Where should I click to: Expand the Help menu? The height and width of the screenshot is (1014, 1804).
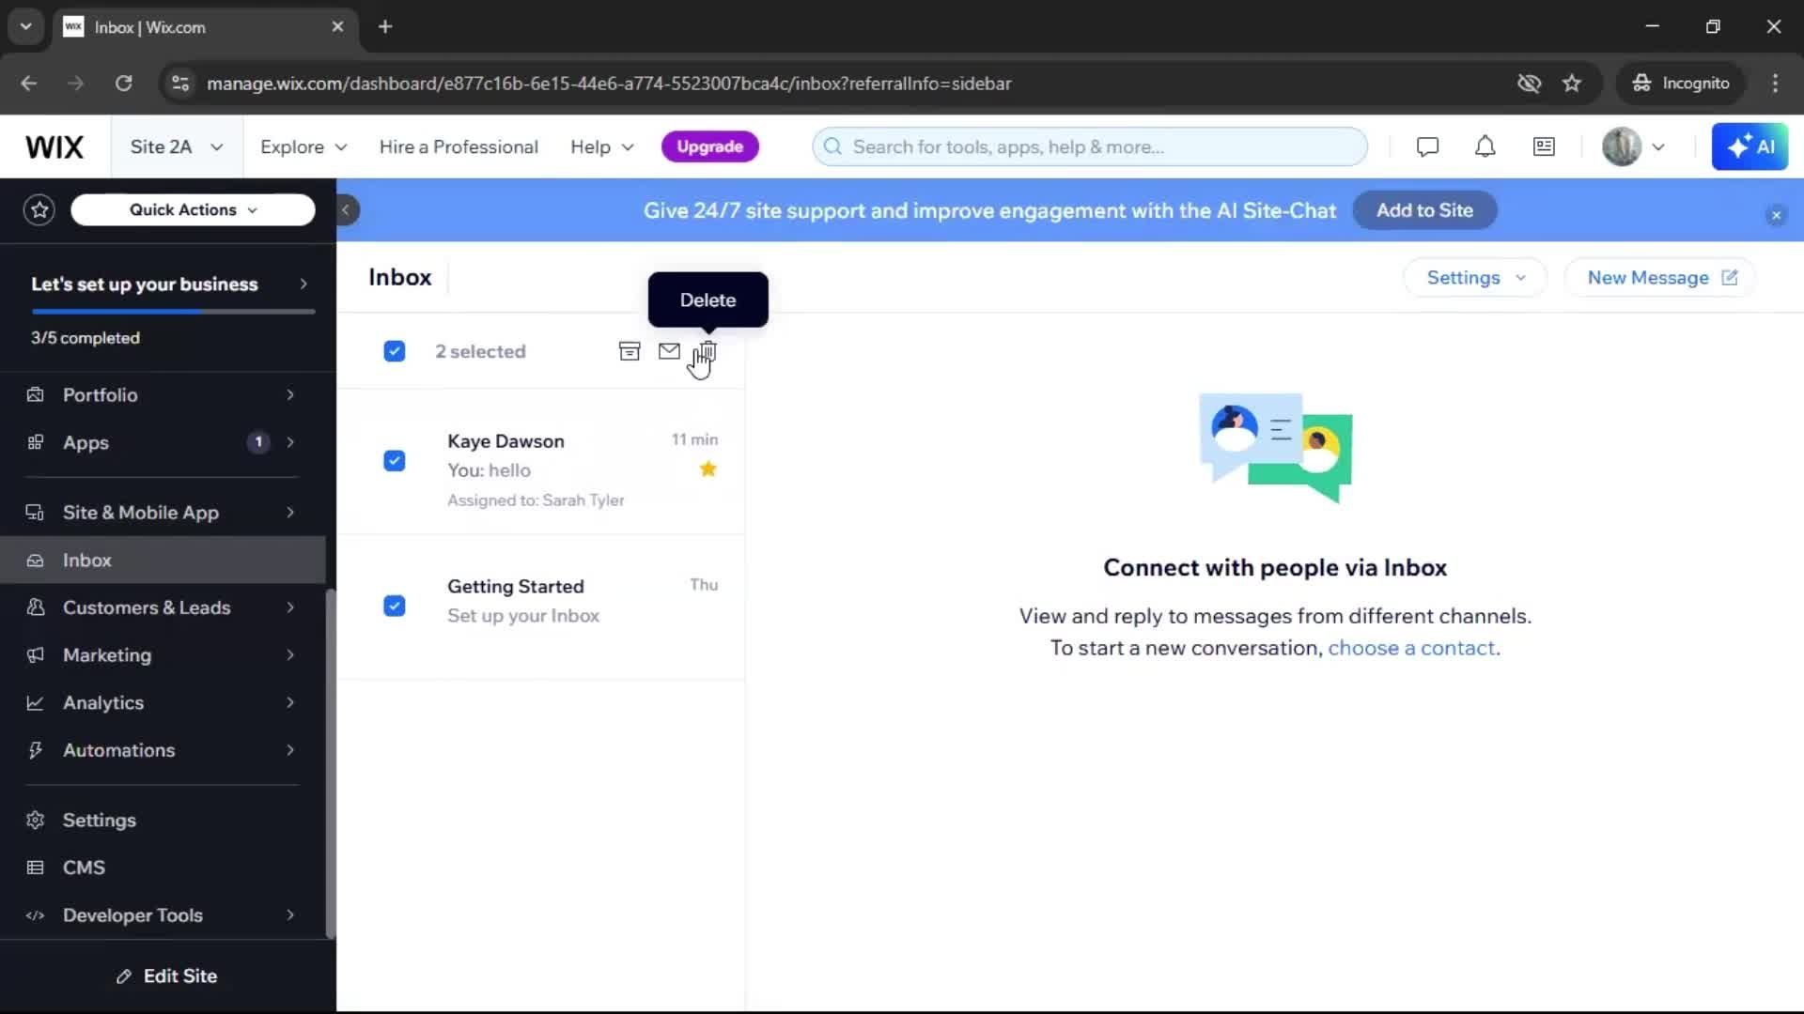pos(602,146)
